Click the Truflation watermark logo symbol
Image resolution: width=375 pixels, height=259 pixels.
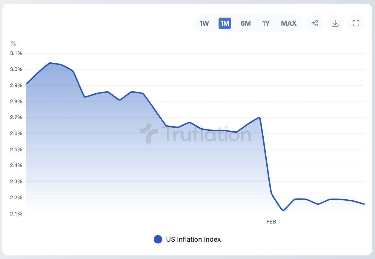[x=149, y=134]
